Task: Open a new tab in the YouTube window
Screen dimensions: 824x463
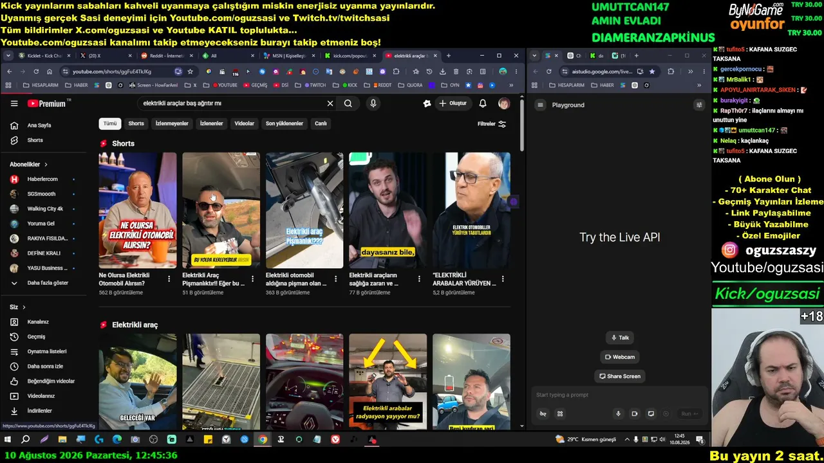Action: tap(449, 56)
